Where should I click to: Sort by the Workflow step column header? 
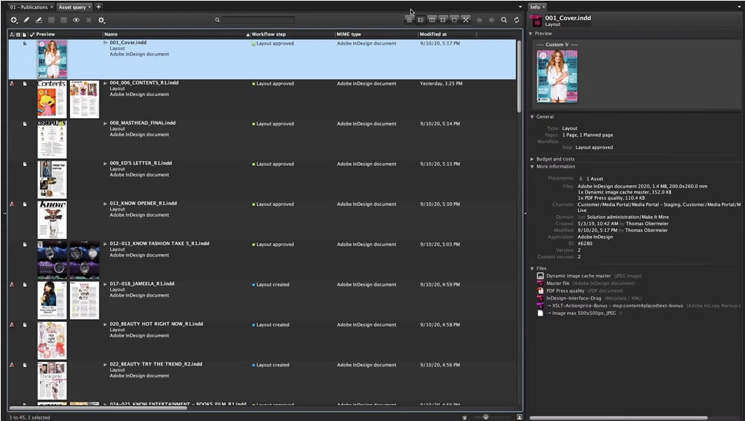click(292, 34)
